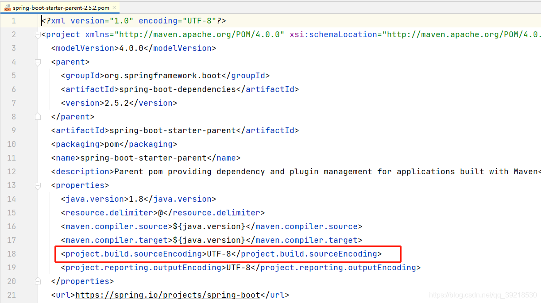Click the closing properties tag on line 20
Image resolution: width=541 pixels, height=303 pixels.
[83, 282]
